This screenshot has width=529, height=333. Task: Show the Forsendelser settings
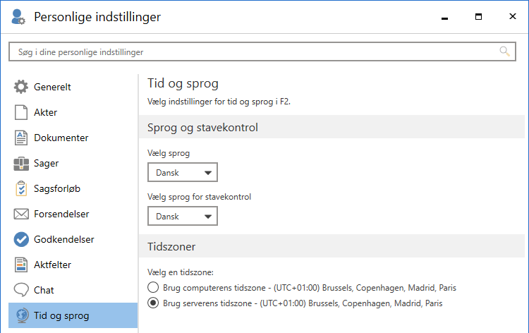tap(61, 214)
